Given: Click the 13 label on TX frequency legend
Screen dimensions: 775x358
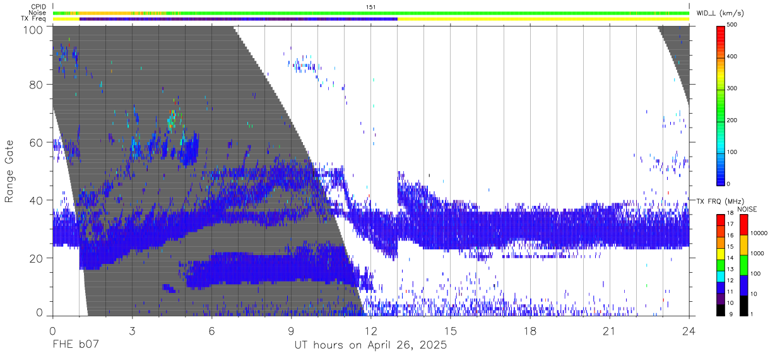Looking at the screenshot, I should point(730,269).
